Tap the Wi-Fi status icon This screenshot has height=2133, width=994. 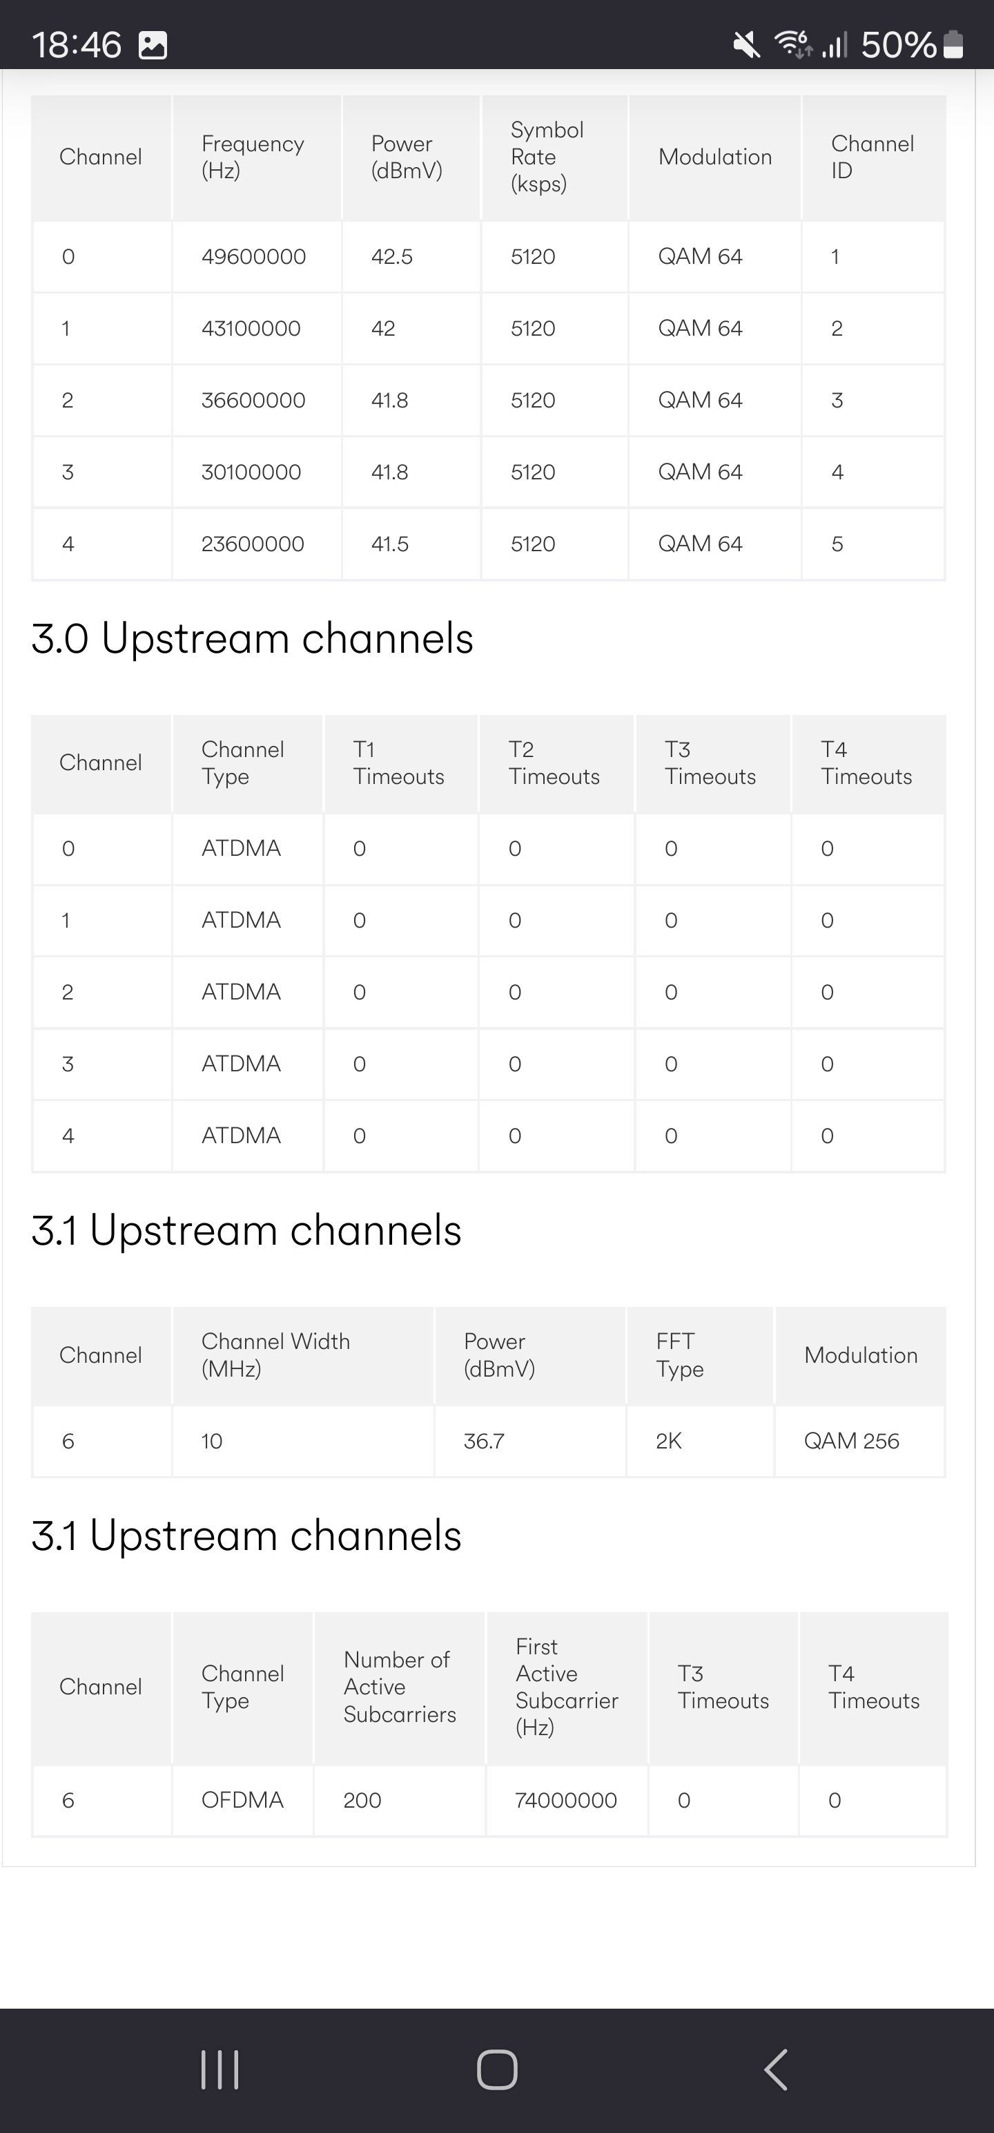point(793,44)
